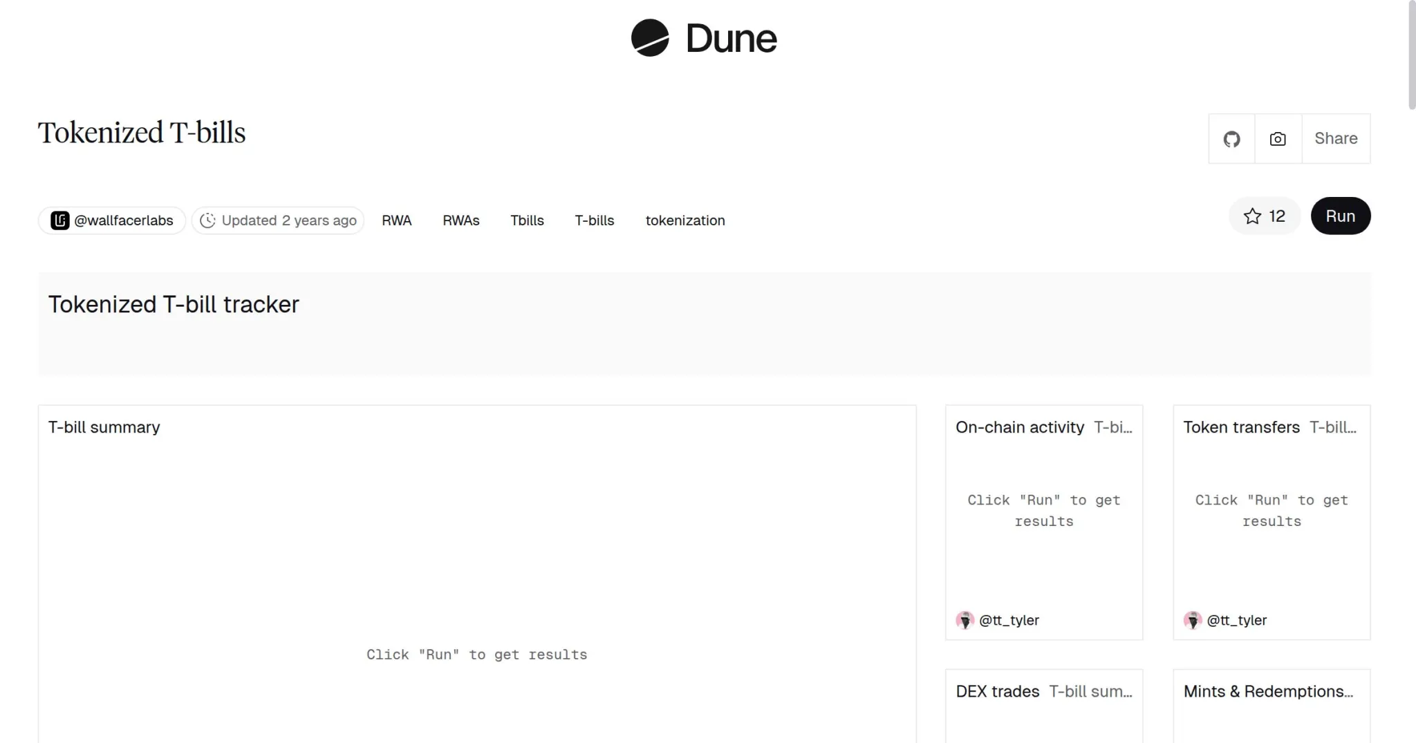This screenshot has width=1416, height=743.
Task: Open the tokenization tag
Action: [x=684, y=220]
